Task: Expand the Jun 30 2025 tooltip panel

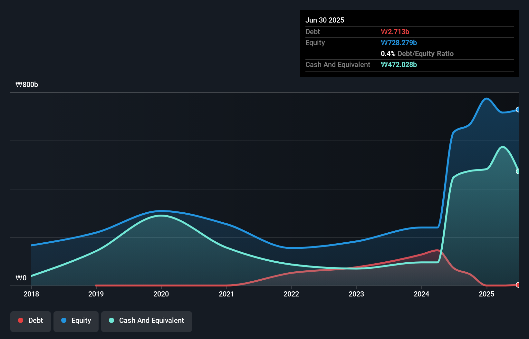Action: point(325,20)
